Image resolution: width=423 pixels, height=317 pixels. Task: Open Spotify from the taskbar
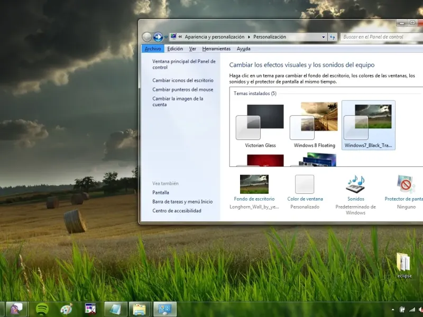pos(42,309)
